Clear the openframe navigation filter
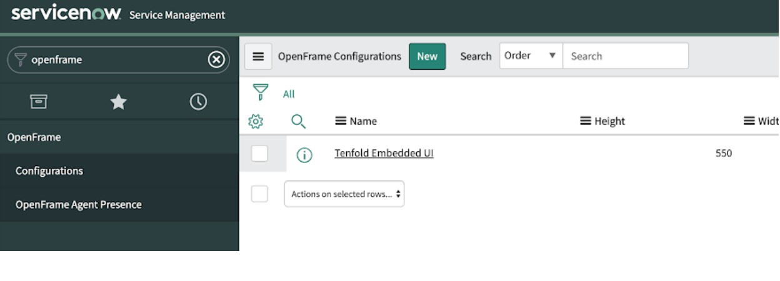 pos(216,60)
